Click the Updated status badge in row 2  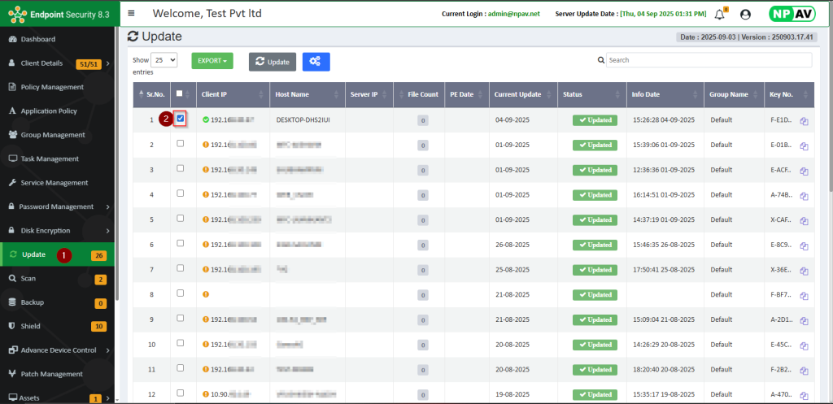click(595, 146)
